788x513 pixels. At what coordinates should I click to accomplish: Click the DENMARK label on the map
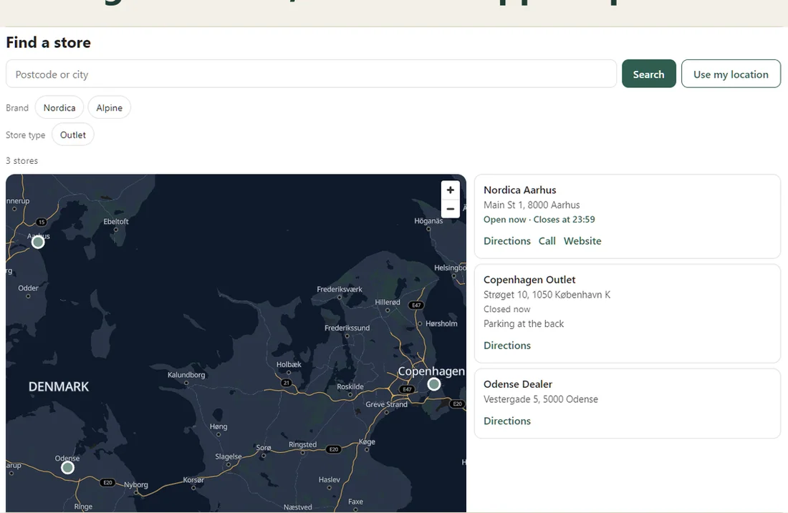tap(58, 386)
